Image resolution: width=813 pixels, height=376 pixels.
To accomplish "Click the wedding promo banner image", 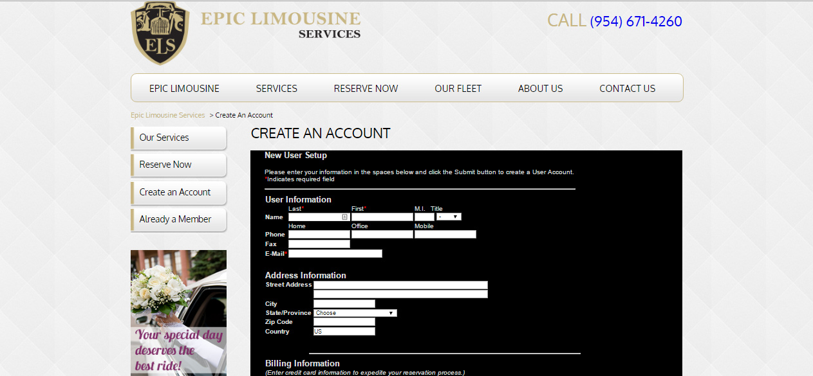I will (x=178, y=312).
